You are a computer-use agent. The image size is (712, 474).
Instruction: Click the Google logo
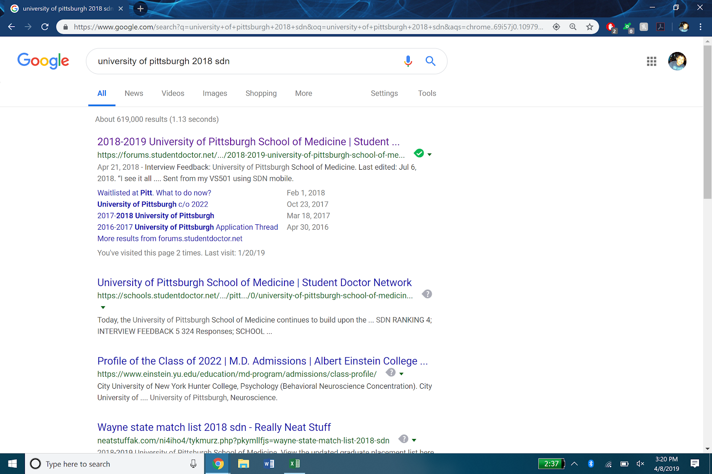click(x=43, y=61)
